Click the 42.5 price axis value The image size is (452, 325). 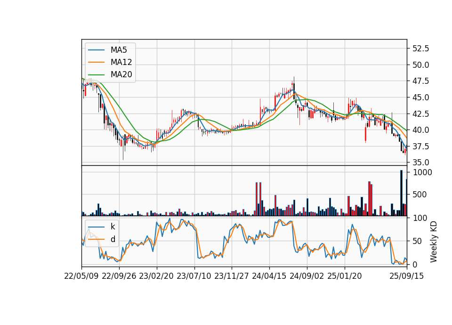[420, 114]
